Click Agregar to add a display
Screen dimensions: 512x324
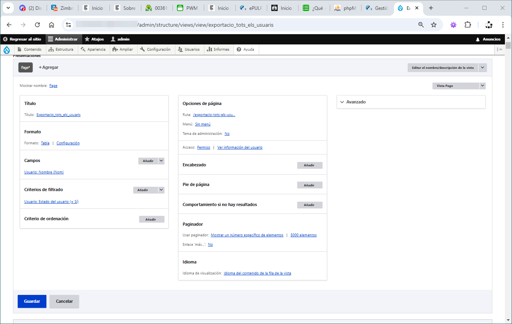[48, 68]
